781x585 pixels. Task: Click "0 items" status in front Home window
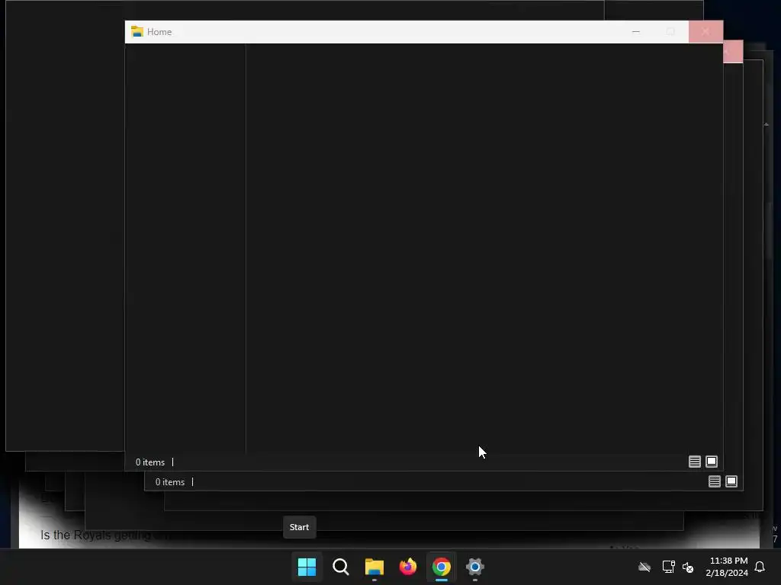(150, 462)
